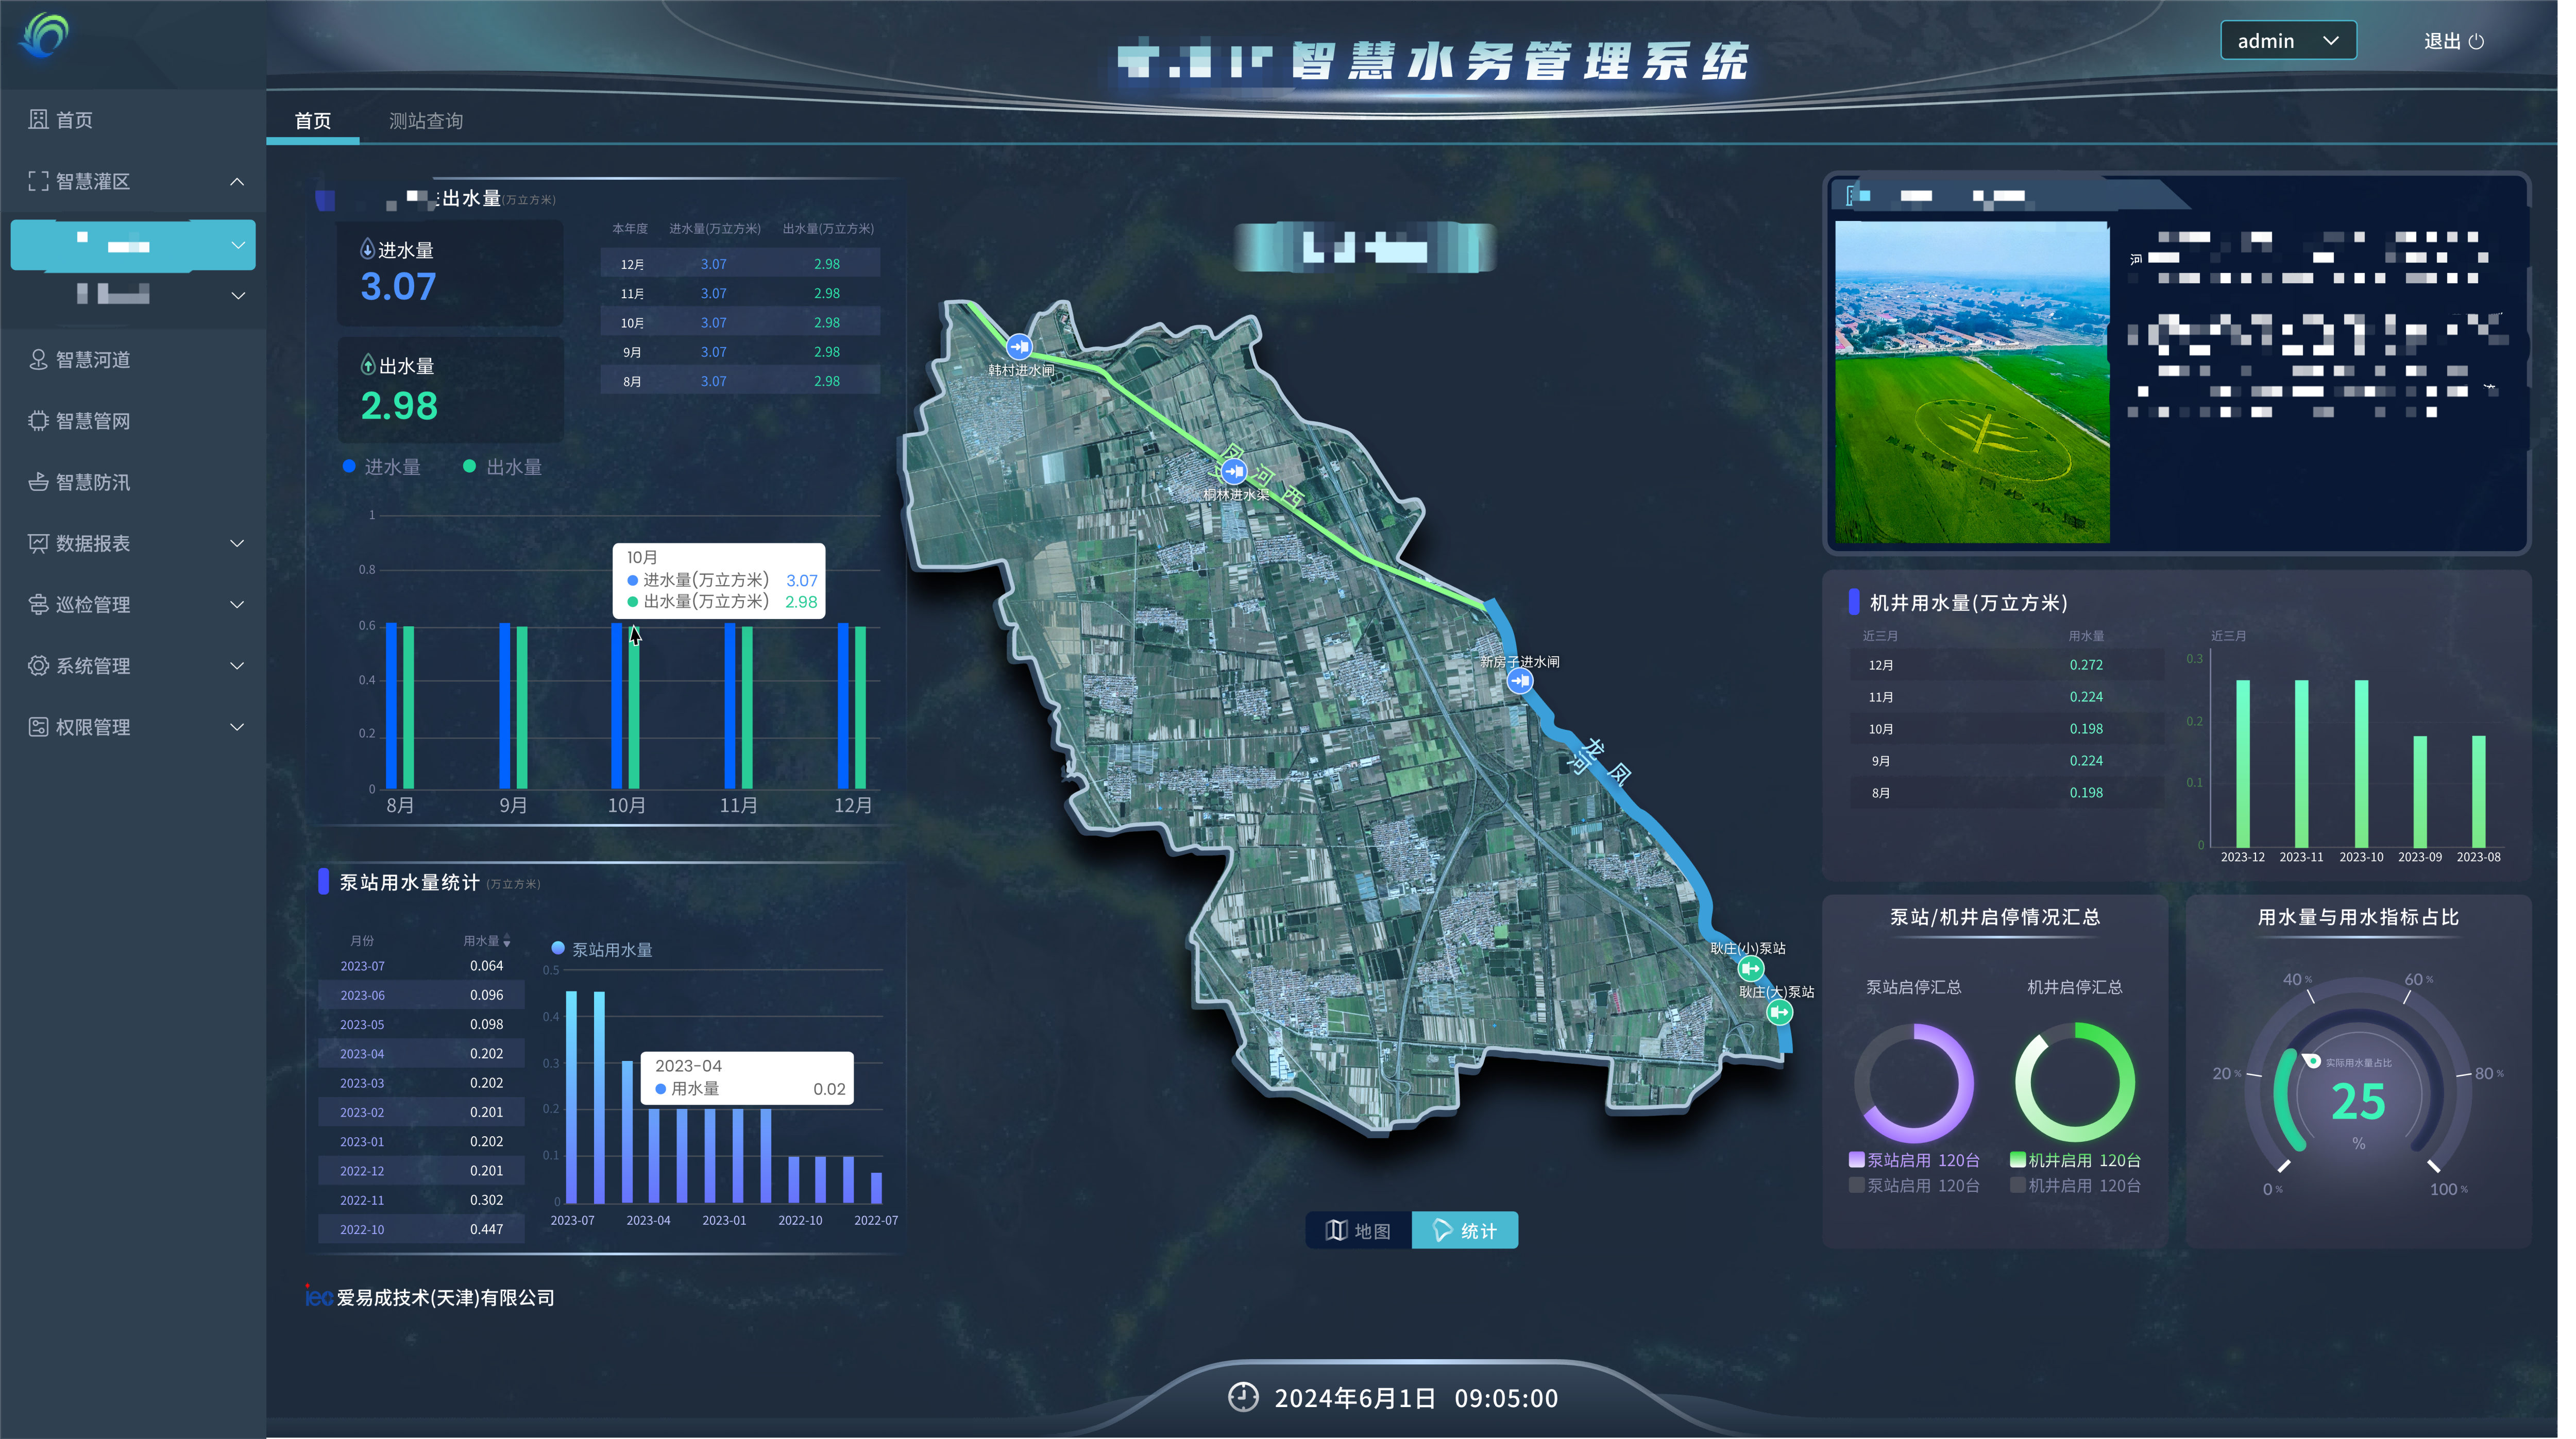Expand the 权限管理 menu chevron
This screenshot has width=2576, height=1439.
tap(237, 727)
